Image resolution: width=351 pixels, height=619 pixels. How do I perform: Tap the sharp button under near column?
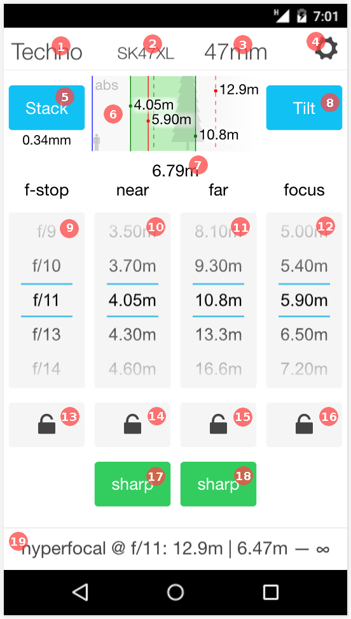(132, 484)
